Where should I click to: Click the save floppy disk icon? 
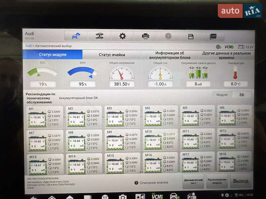point(191,36)
